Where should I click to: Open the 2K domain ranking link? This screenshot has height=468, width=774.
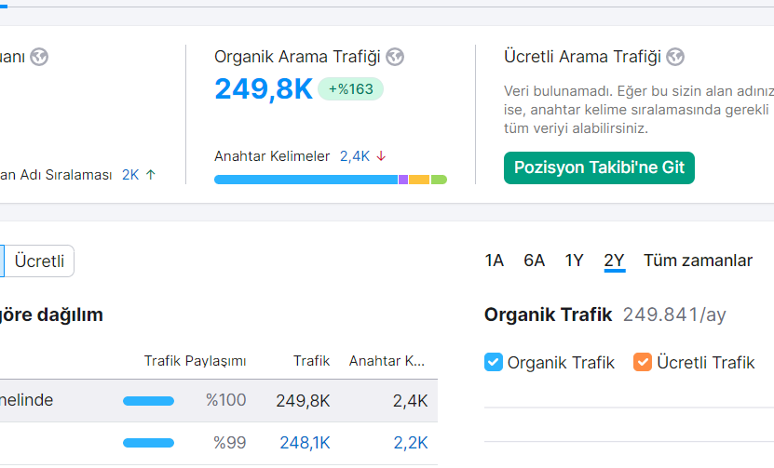(x=130, y=175)
